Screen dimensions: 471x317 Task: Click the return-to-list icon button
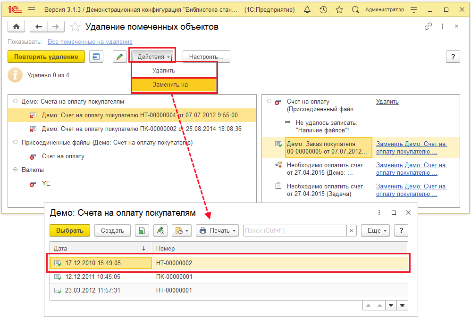click(x=96, y=57)
